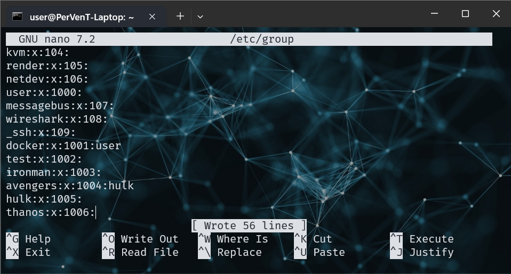Click the terminal icon in the tab
This screenshot has width=511, height=274.
[17, 17]
